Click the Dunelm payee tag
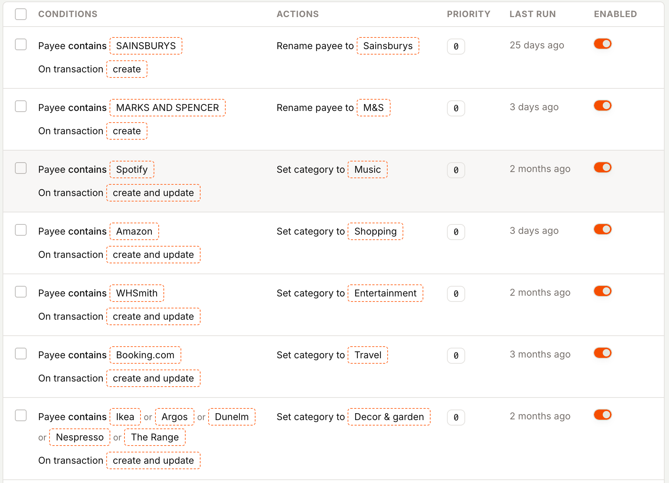Screen dimensions: 669x483 [232, 417]
